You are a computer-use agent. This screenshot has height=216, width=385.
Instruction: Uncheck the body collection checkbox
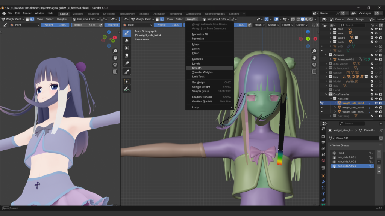tap(372, 42)
